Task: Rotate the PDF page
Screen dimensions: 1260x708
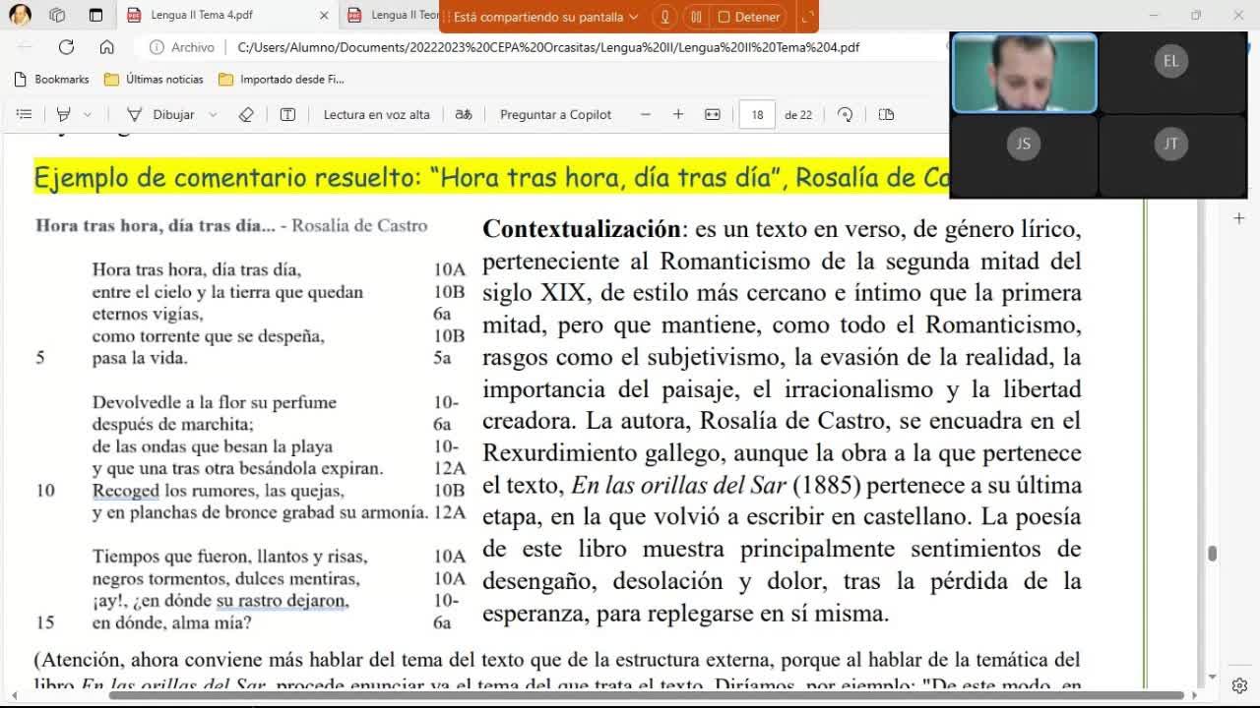Action: pyautogui.click(x=845, y=114)
